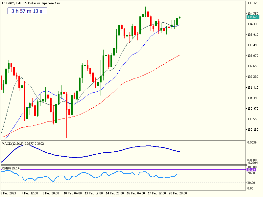Select the MACD(12,26,9) indicator label
This screenshot has width=263, height=197.
pyautogui.click(x=23, y=143)
